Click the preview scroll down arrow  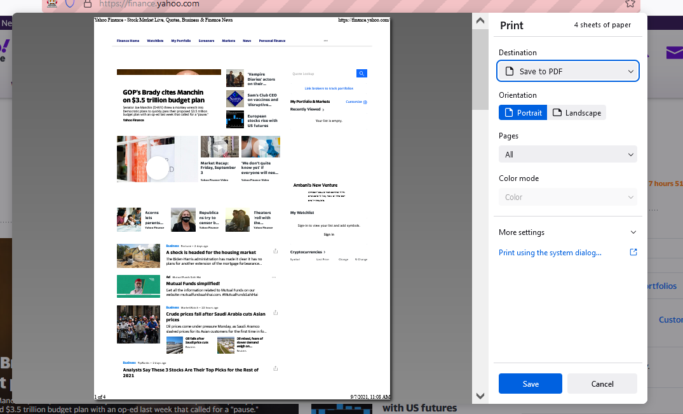(x=480, y=396)
